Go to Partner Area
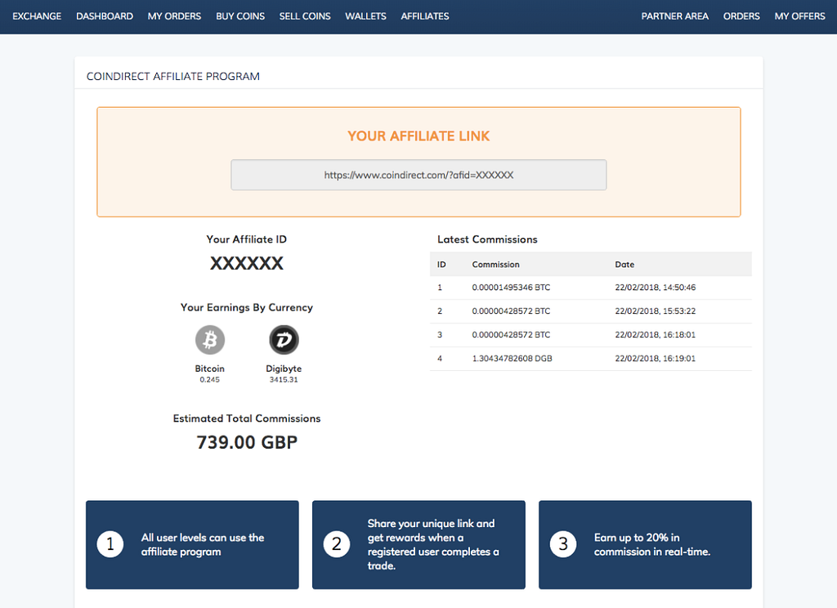The image size is (837, 608). 674,16
